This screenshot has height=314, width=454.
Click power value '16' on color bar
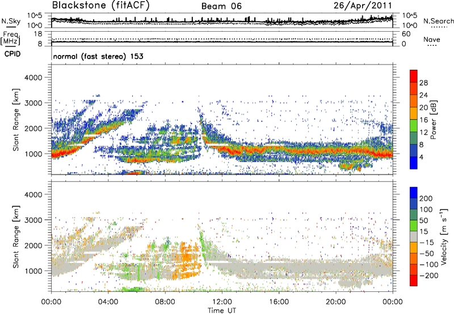click(423, 120)
